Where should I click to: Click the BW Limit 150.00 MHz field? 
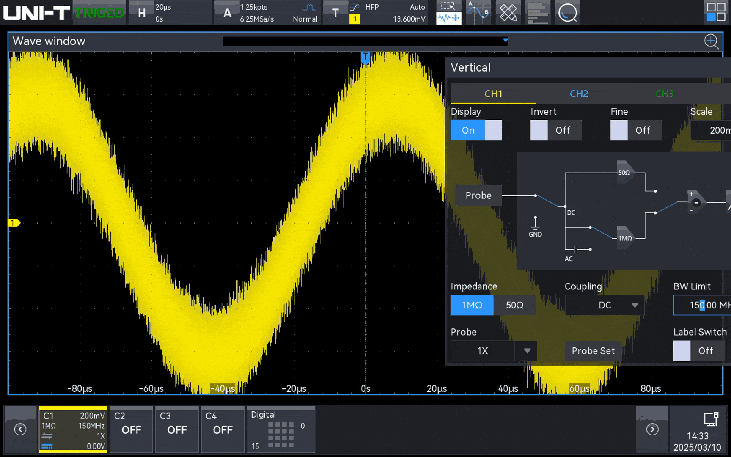click(x=702, y=305)
